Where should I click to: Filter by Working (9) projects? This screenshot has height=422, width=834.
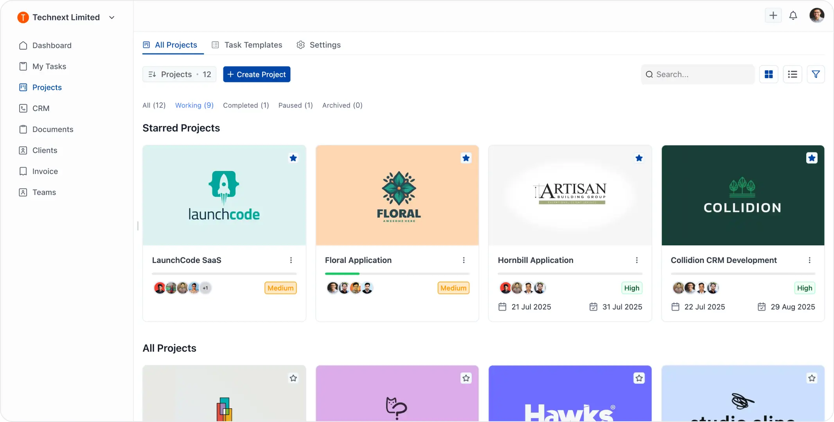pos(194,105)
